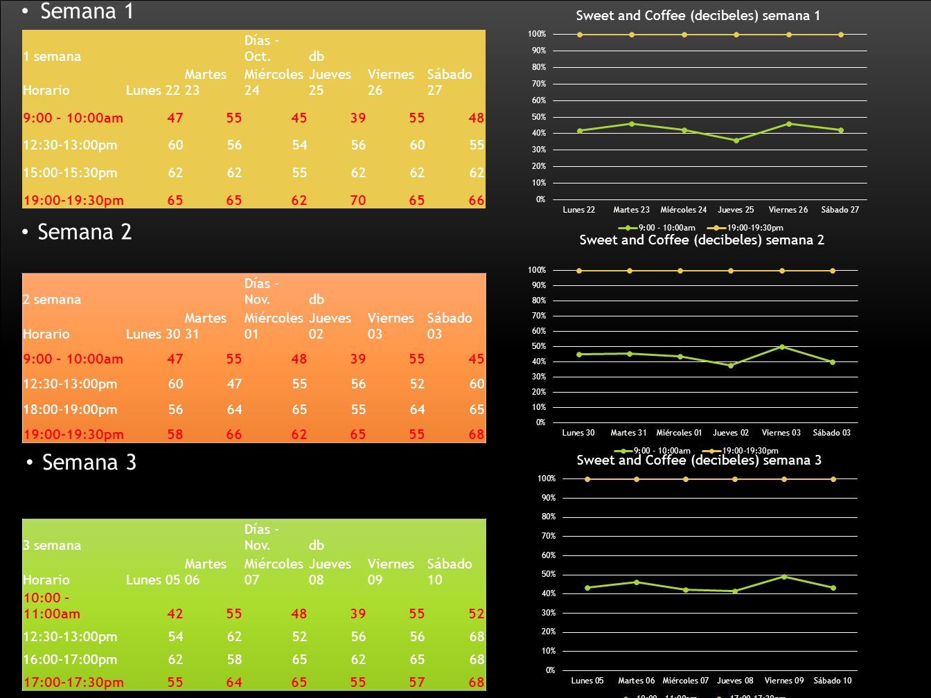The image size is (931, 698).
Task: Click the "Sábado 10" column header in the green table
Action: tap(449, 571)
